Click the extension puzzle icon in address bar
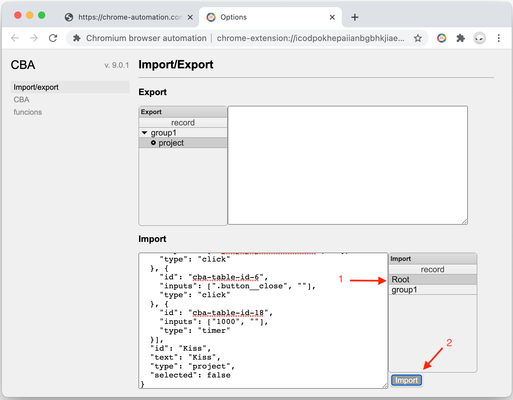513x400 pixels. (x=77, y=38)
